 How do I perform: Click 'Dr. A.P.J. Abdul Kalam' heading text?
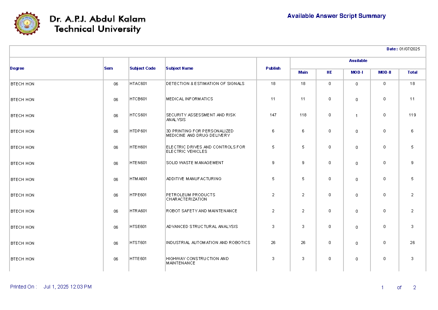(x=97, y=19)
